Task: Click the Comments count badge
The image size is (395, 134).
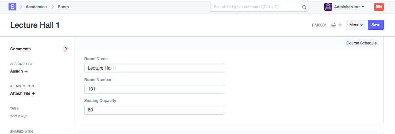Action: (66, 49)
